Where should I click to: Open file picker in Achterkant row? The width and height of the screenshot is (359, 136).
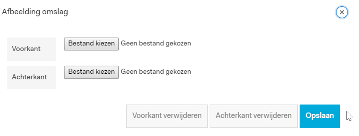(x=91, y=72)
